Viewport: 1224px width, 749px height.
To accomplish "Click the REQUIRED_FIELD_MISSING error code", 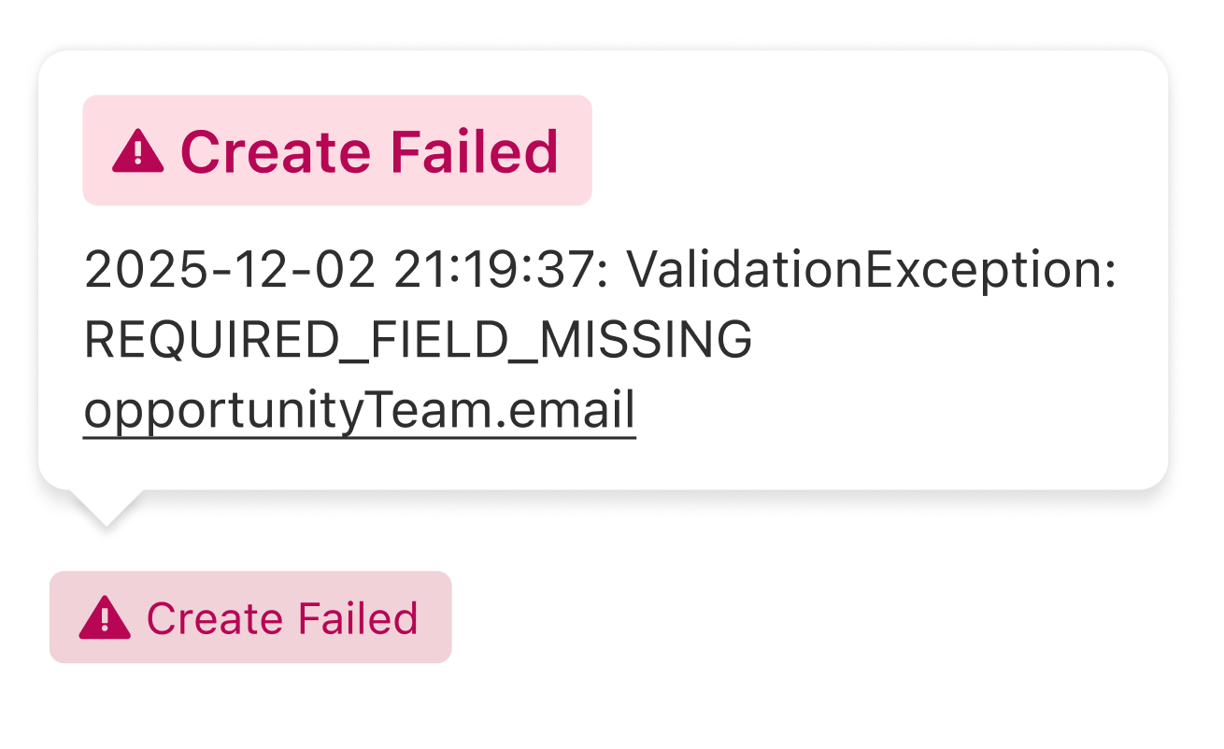I will (x=418, y=339).
